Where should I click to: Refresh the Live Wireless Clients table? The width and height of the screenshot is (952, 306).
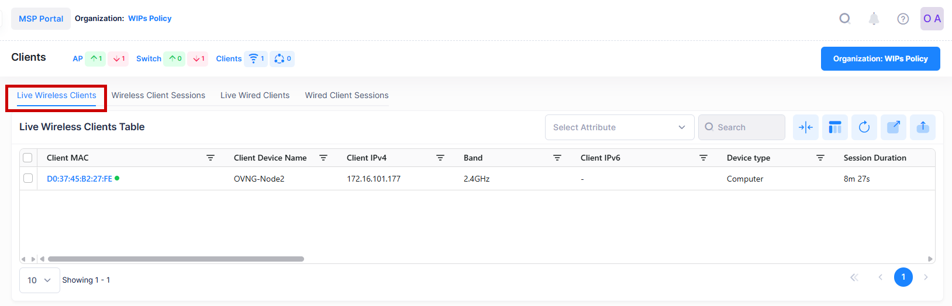[864, 127]
